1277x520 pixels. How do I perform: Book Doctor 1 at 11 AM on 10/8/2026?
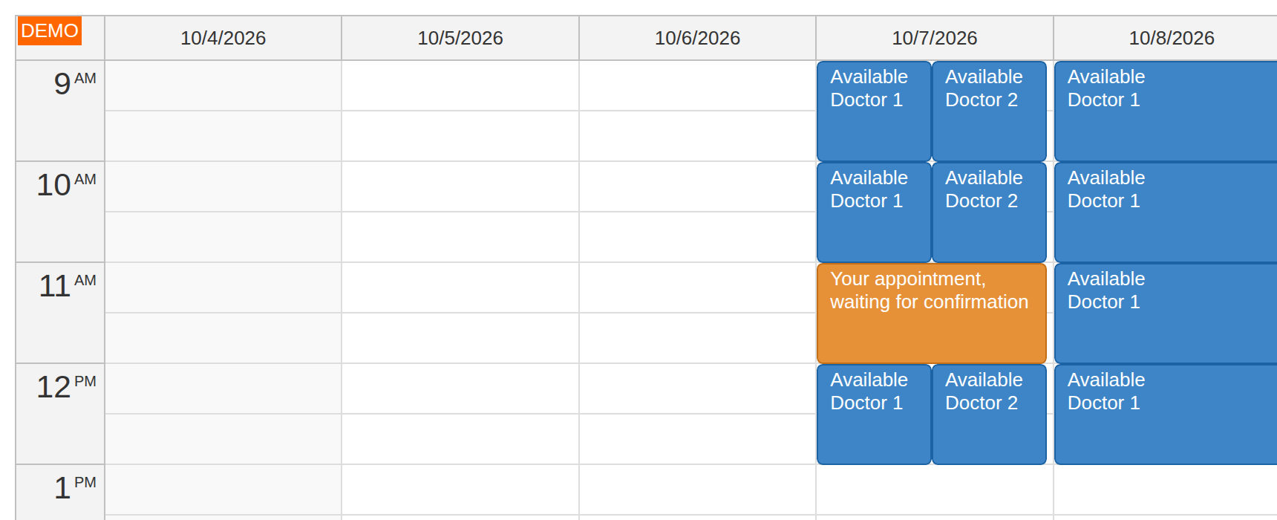coord(1166,313)
